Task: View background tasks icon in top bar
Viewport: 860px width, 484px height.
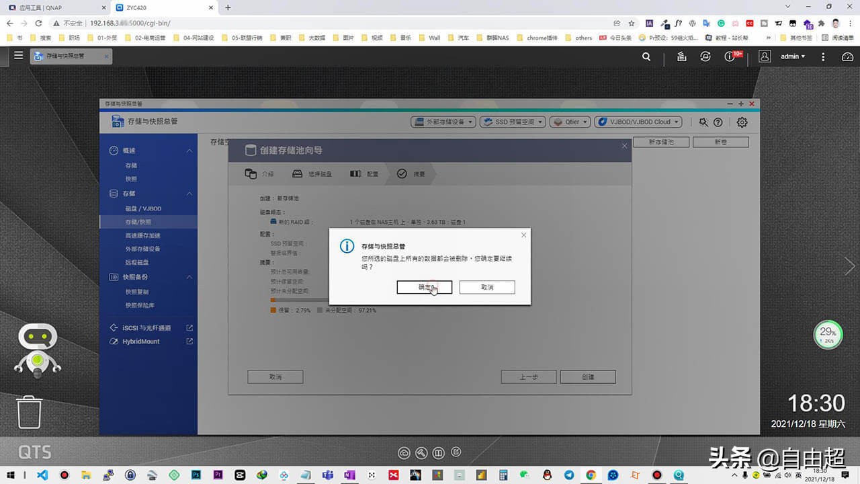Action: [x=681, y=56]
